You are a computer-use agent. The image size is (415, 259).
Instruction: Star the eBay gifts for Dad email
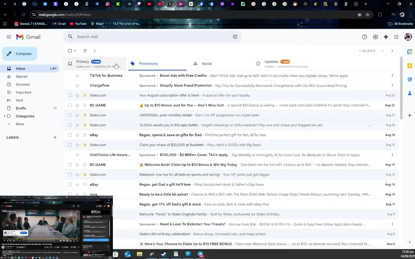pos(77,135)
